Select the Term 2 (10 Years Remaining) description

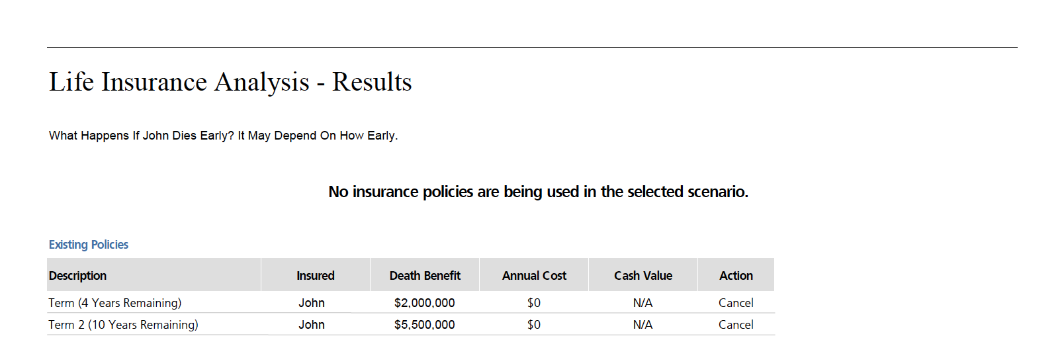123,325
